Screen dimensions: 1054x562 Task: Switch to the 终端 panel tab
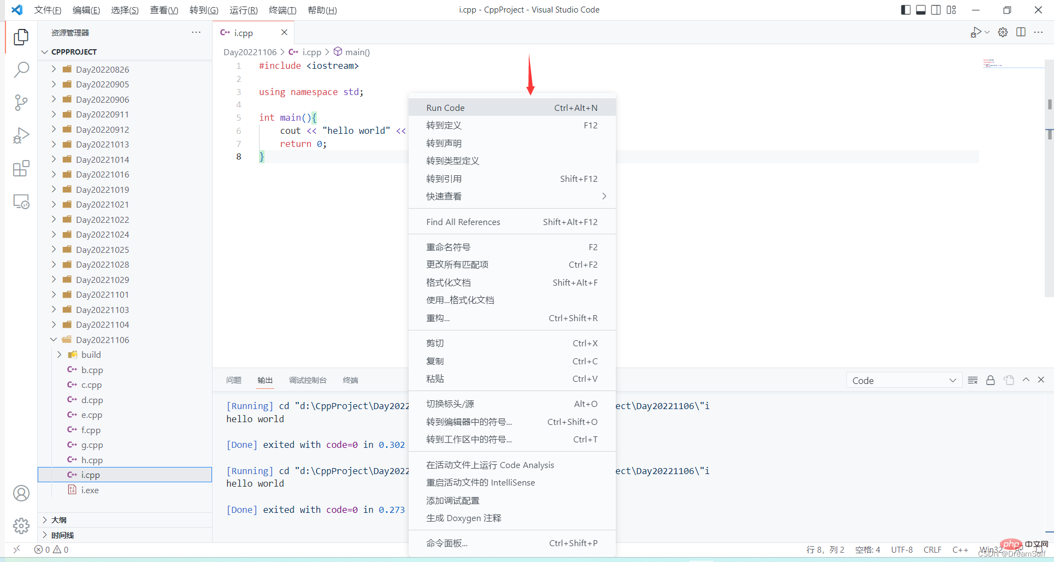[x=350, y=380]
